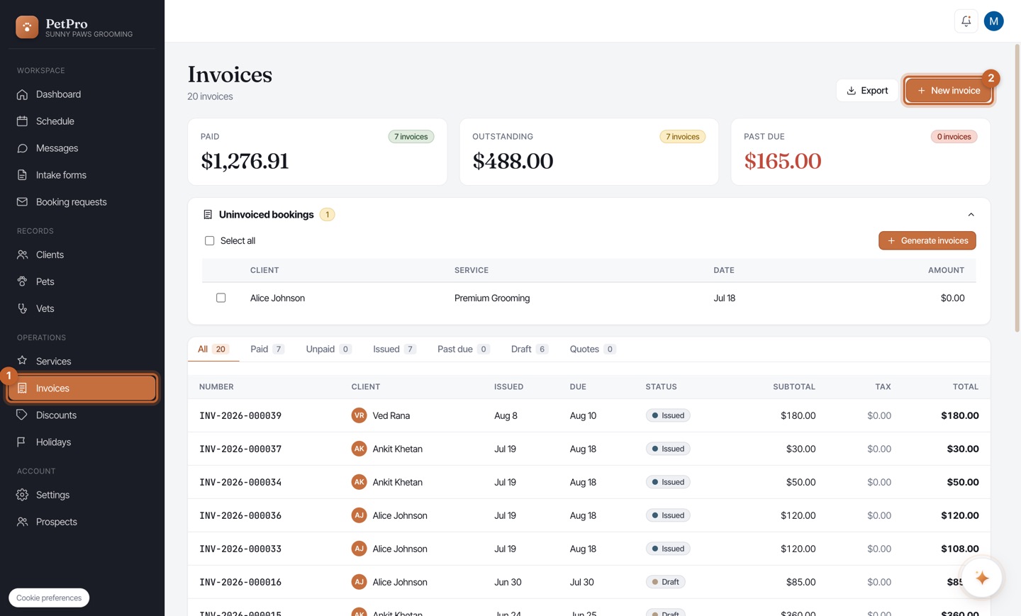Collapse the Uninvoiced bookings section
Image resolution: width=1021 pixels, height=616 pixels.
tap(971, 215)
